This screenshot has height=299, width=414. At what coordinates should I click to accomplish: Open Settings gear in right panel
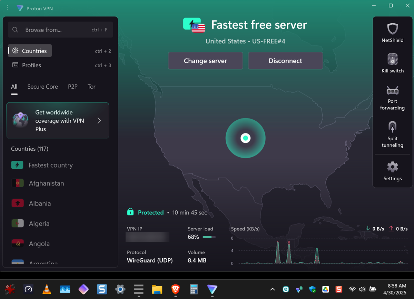[x=392, y=167]
